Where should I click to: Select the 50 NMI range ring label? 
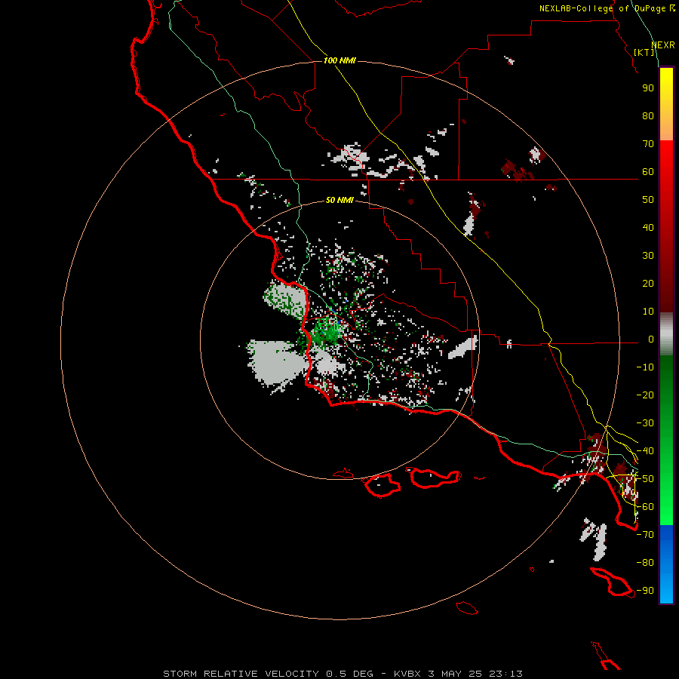pyautogui.click(x=339, y=200)
